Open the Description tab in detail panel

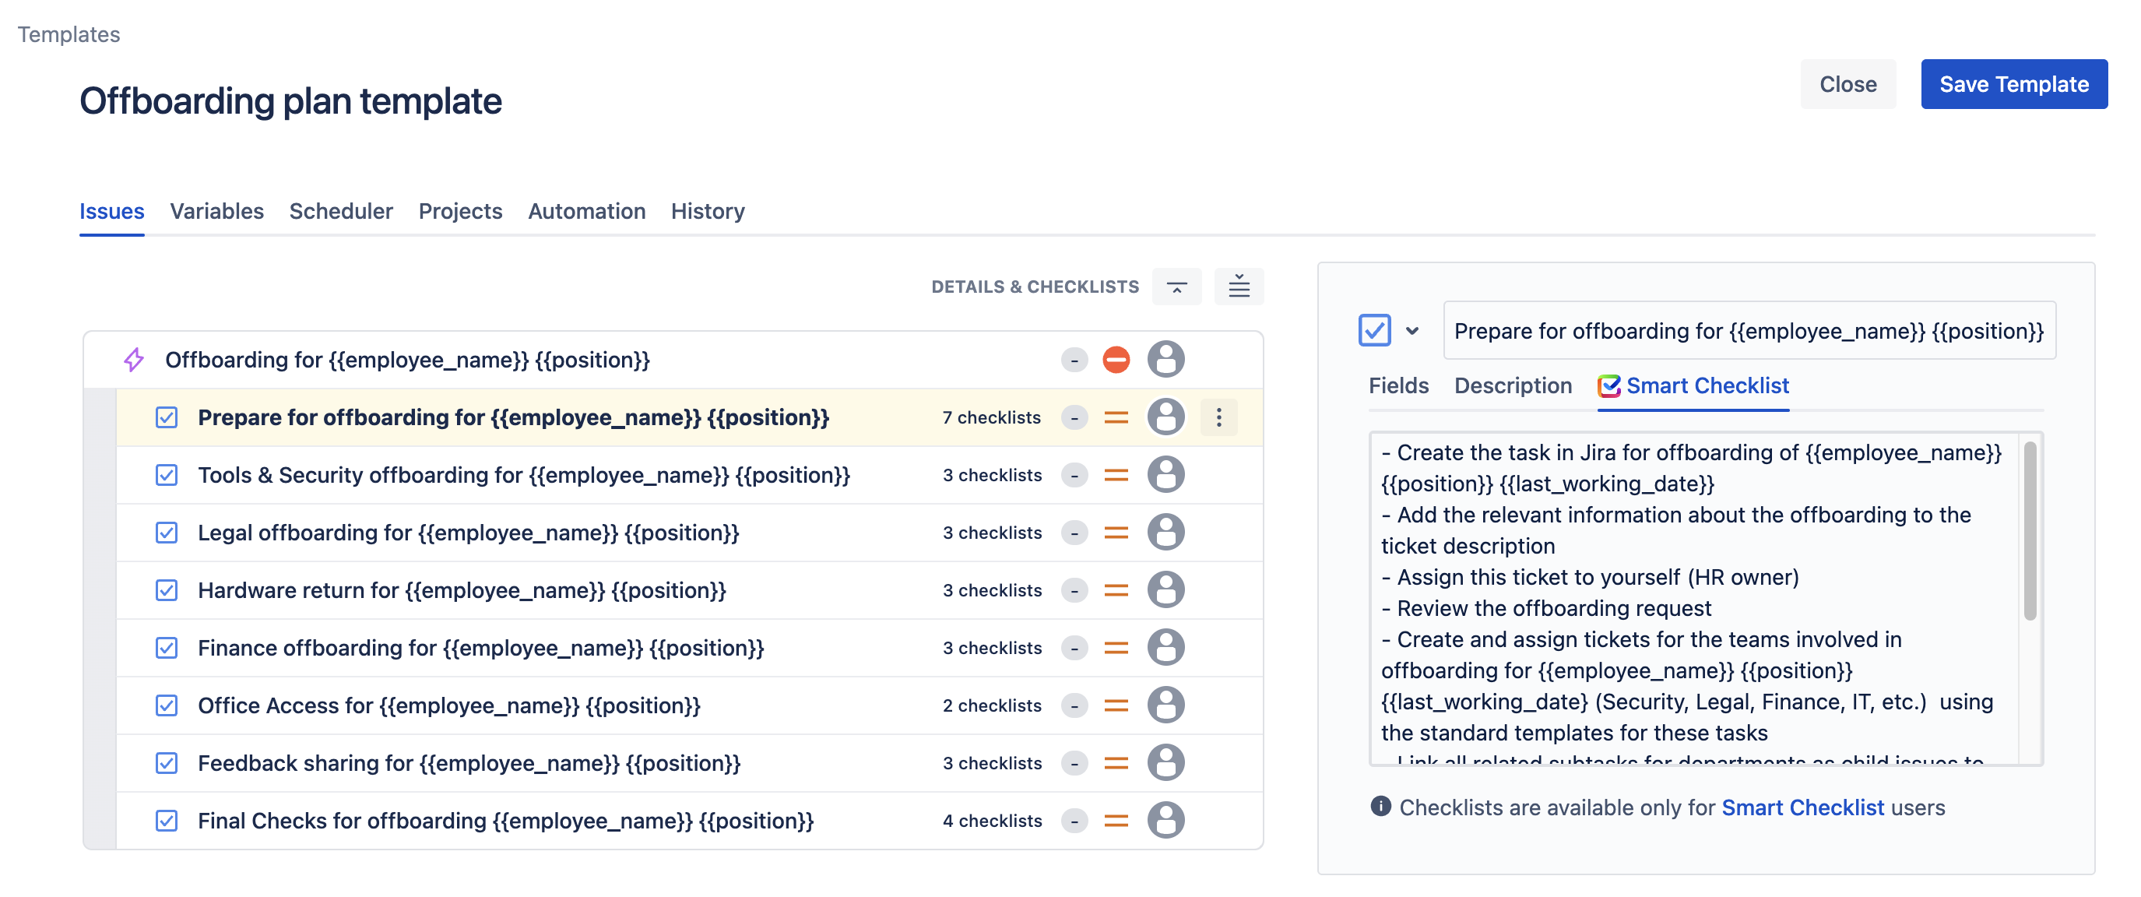[1513, 385]
